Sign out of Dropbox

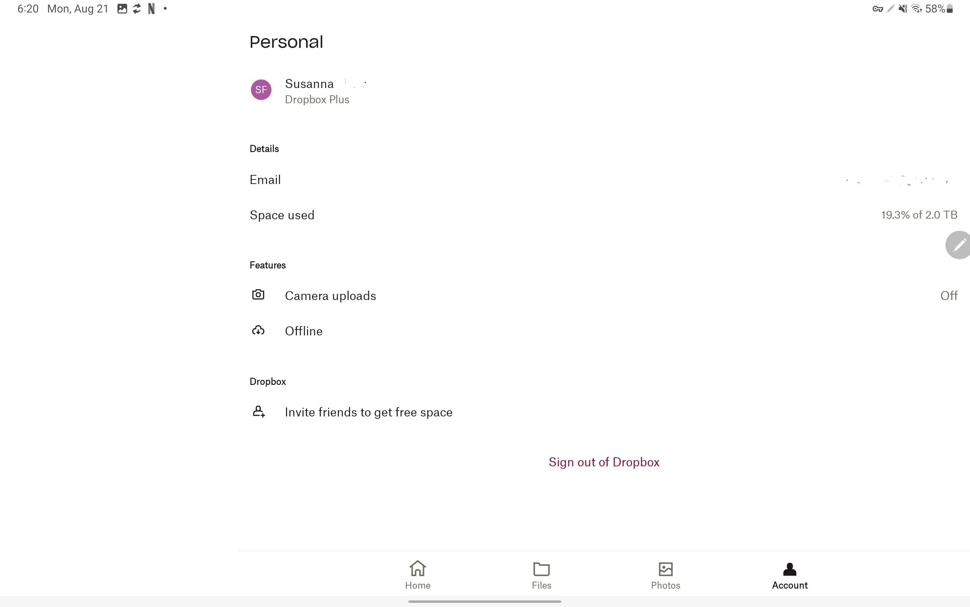[x=603, y=462]
